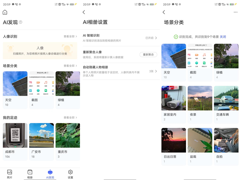240x180 pixels.
Task: Tap the home icon above AI发现
Action: pos(5,12)
